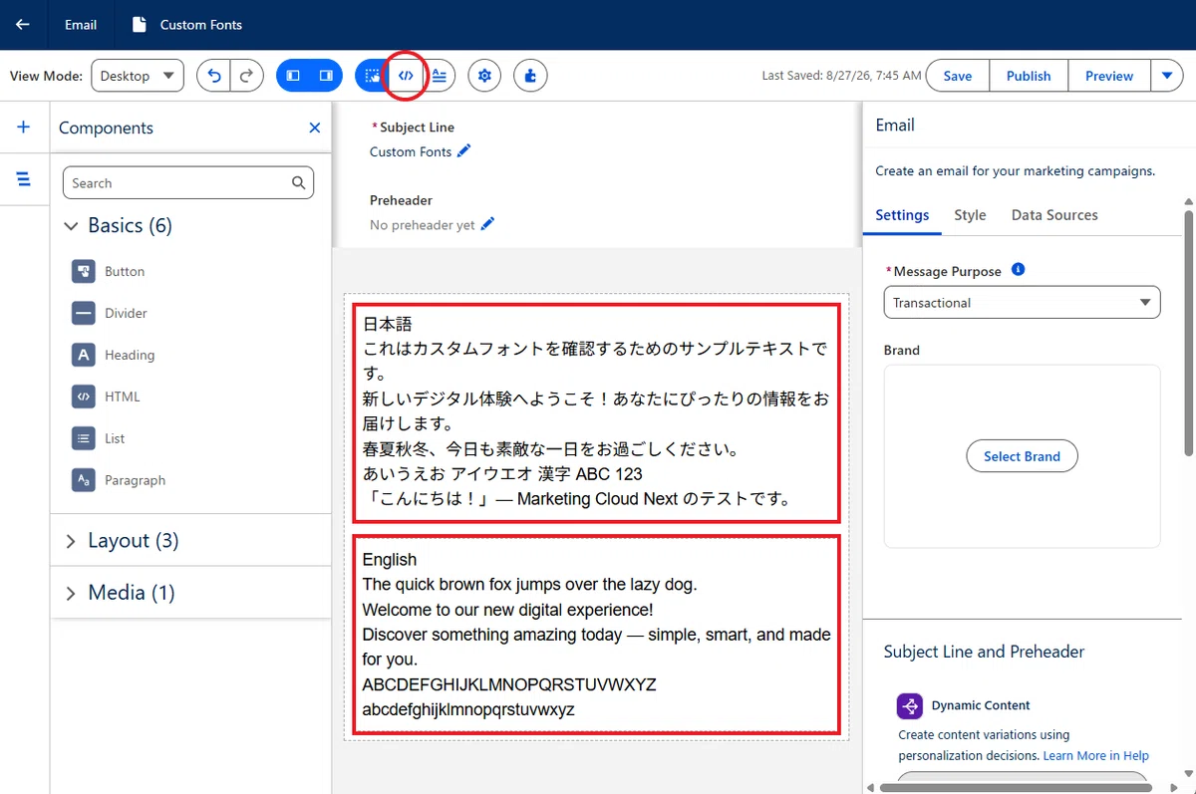Image resolution: width=1196 pixels, height=794 pixels.
Task: Switch to visual select editing mode
Action: pos(372,76)
